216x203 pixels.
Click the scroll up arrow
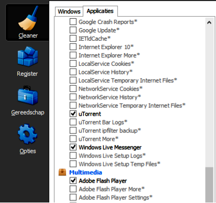(x=209, y=22)
